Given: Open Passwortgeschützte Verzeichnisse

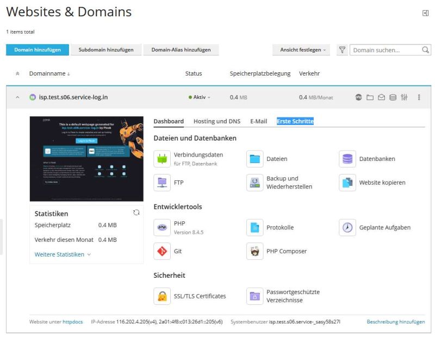Looking at the screenshot, I should pos(283,296).
